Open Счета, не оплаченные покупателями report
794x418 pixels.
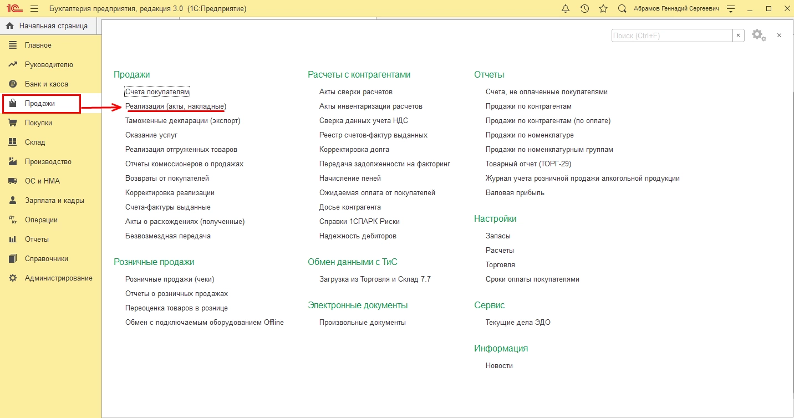(547, 91)
